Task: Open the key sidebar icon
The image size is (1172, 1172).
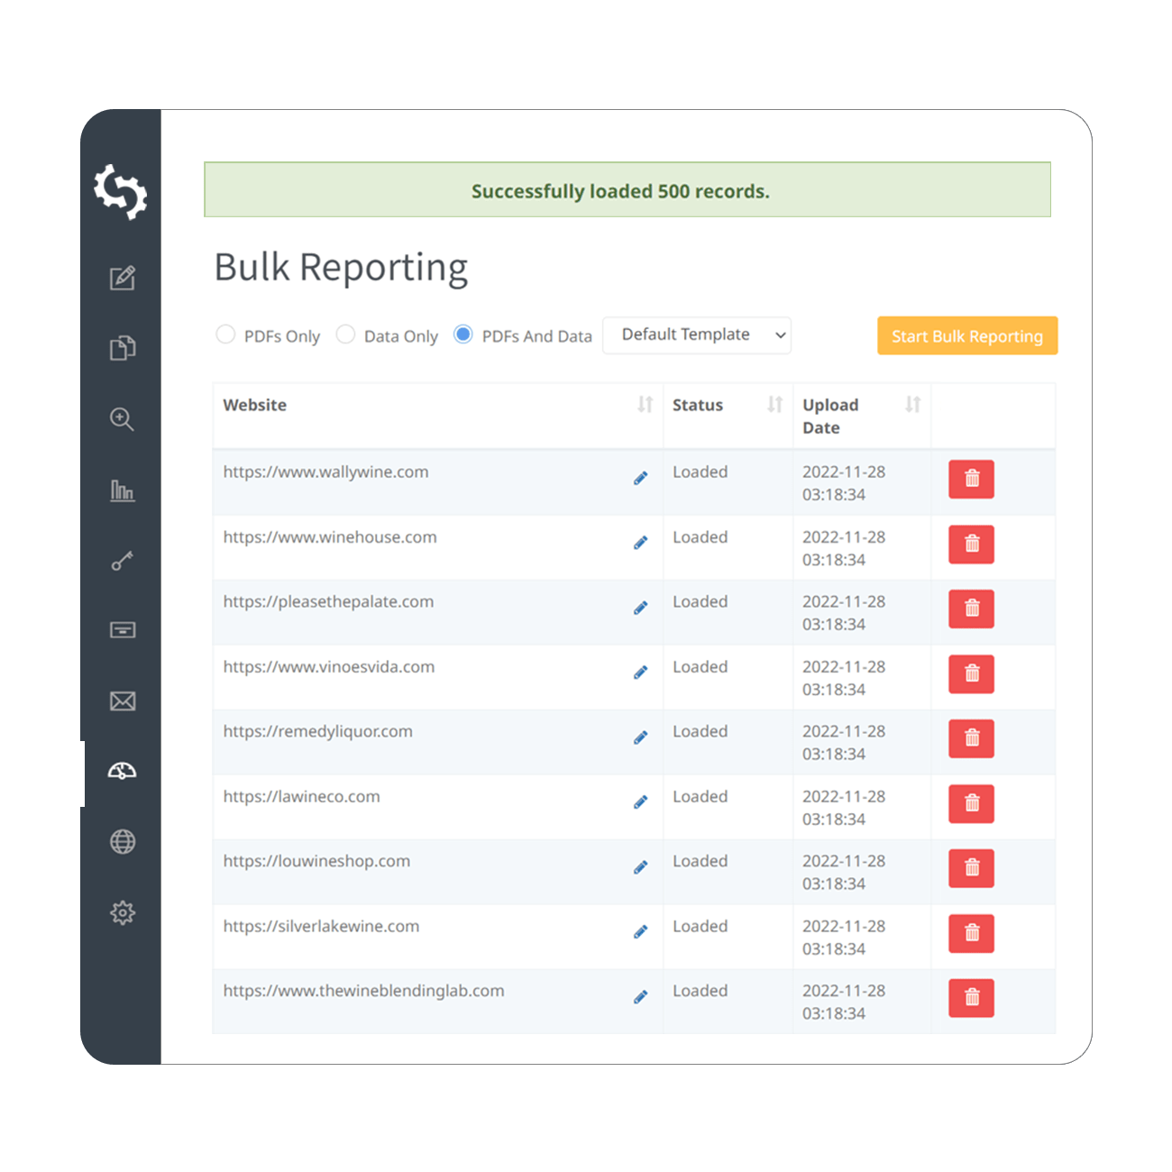Action: 123,561
